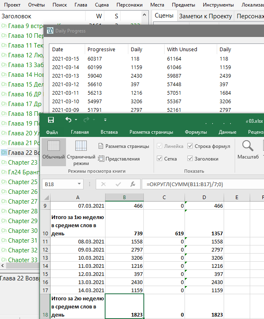Undo the last action in Excel
Viewport: 264px width, 319px height.
tap(68, 119)
